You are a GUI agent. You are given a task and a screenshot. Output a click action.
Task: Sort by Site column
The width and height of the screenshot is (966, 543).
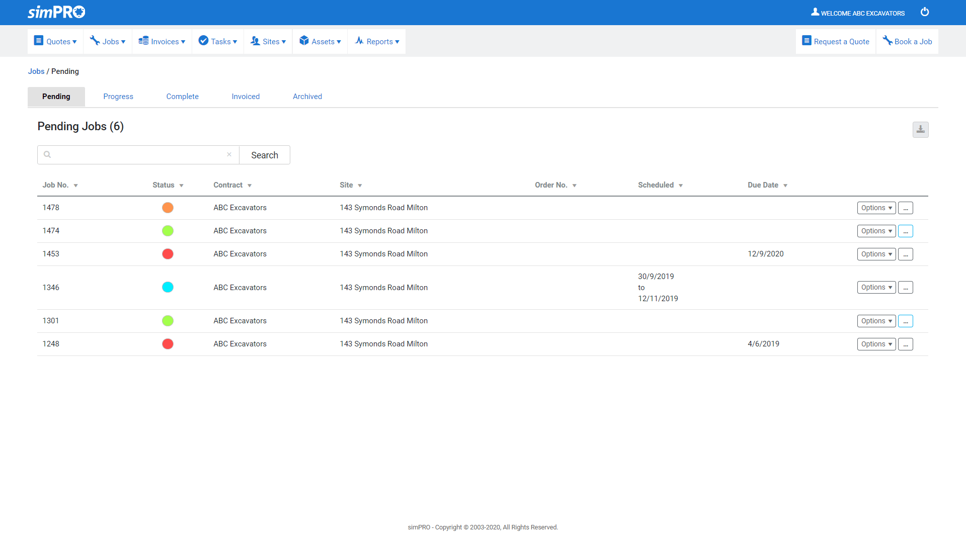351,185
